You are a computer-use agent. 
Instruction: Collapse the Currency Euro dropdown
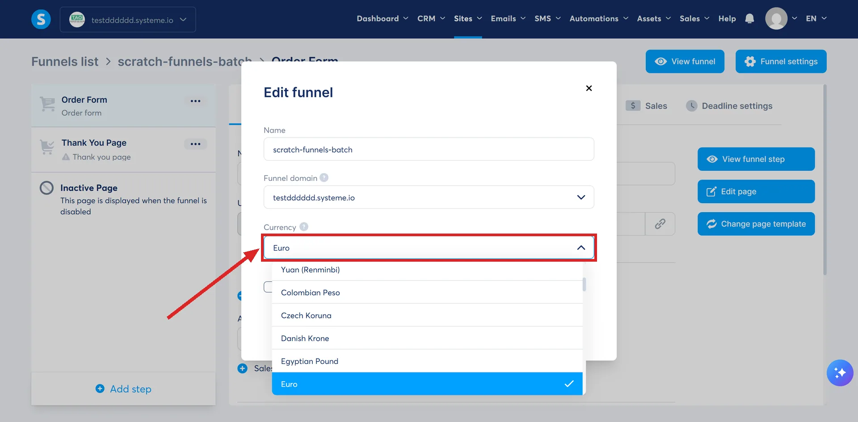429,247
